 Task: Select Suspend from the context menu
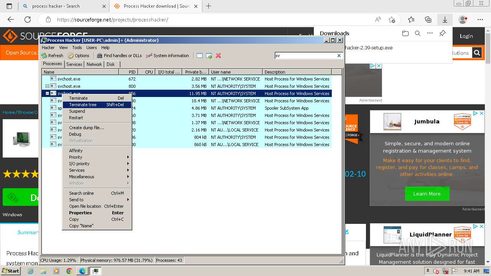click(97, 111)
